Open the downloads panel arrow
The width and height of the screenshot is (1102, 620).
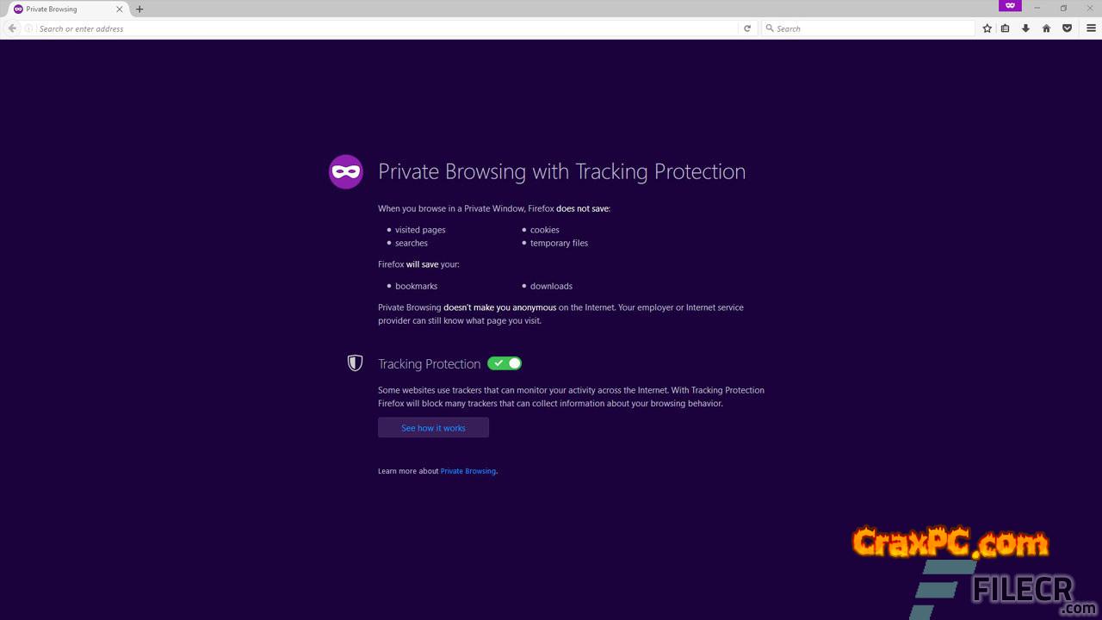(x=1025, y=28)
